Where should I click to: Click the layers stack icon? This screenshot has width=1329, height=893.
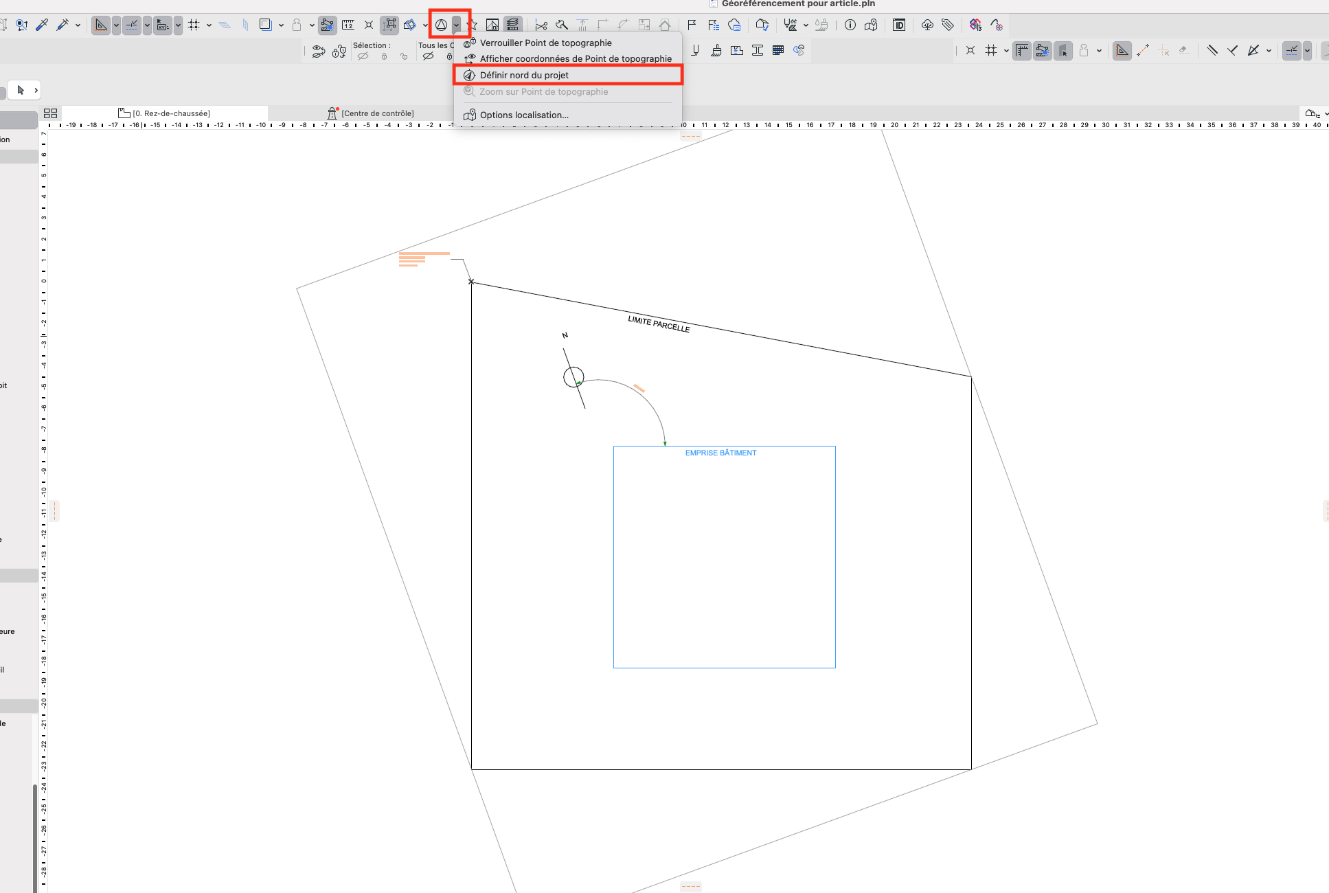(x=512, y=25)
